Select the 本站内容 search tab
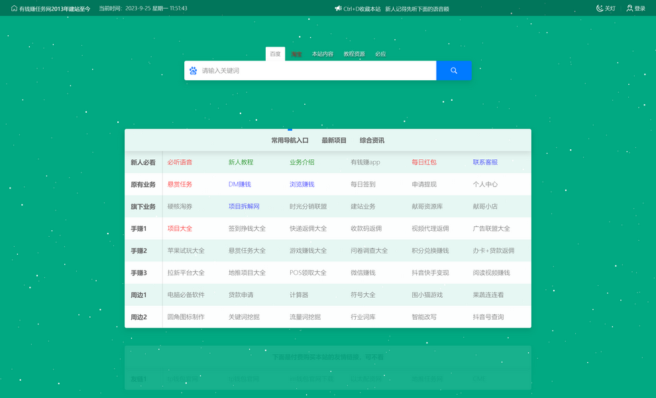 click(323, 54)
